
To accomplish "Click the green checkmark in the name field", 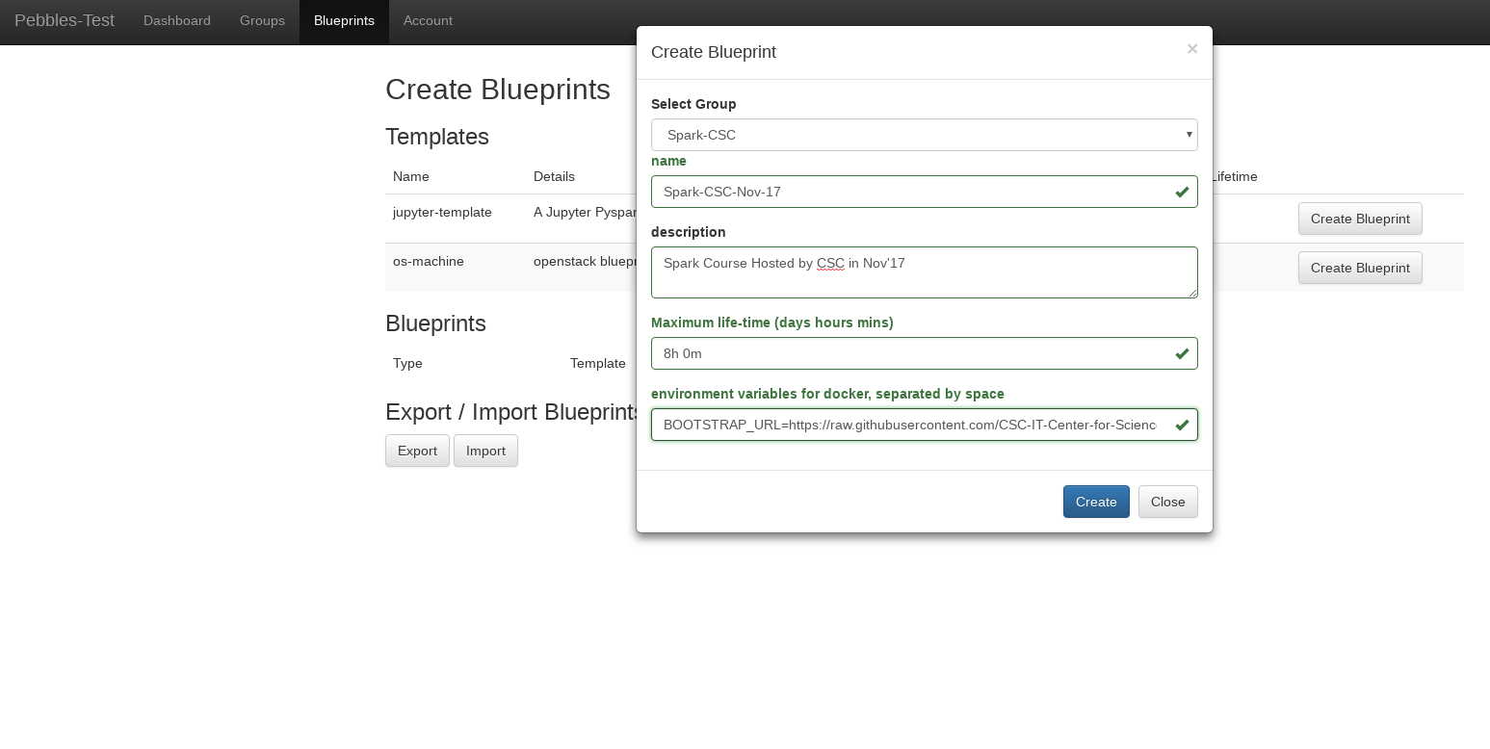I will [1182, 193].
